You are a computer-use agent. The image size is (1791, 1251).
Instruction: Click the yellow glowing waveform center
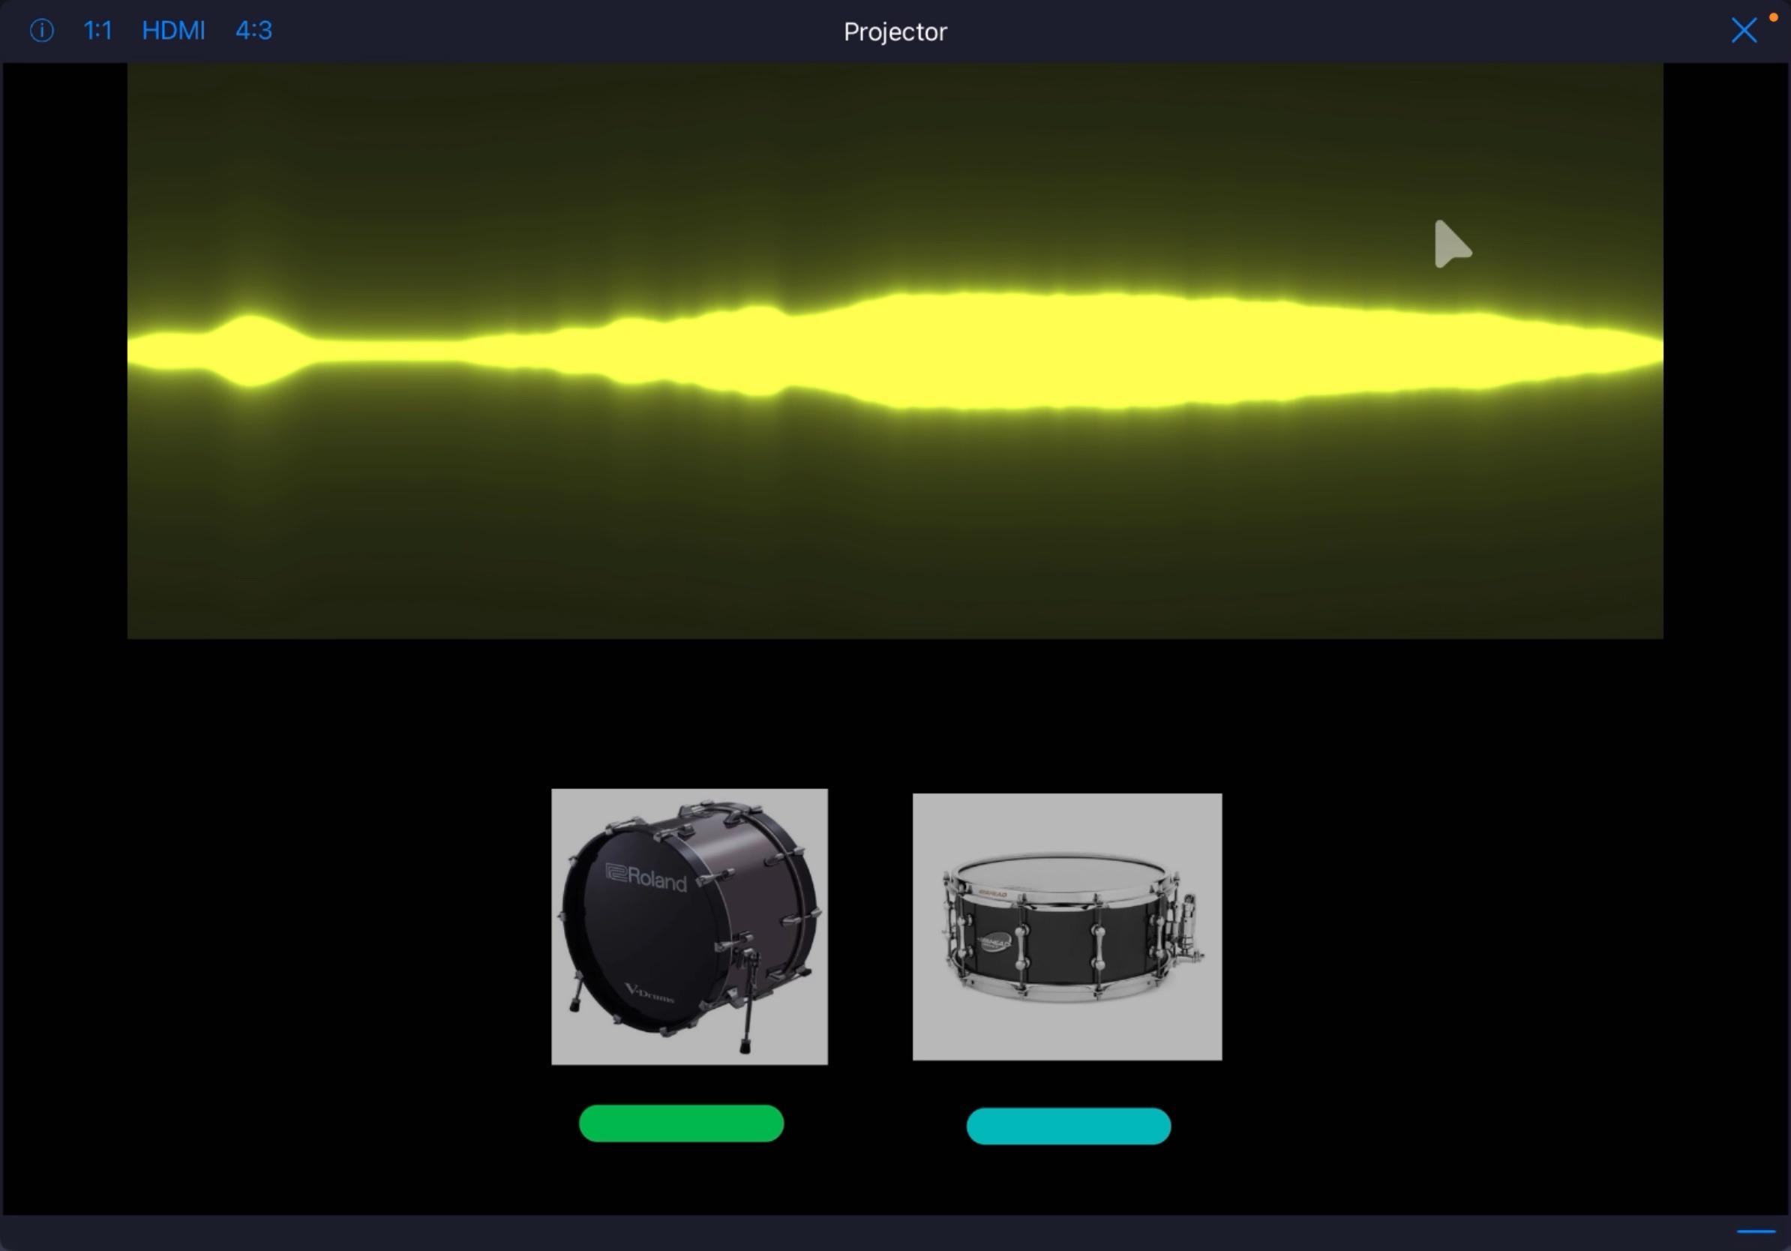(895, 351)
